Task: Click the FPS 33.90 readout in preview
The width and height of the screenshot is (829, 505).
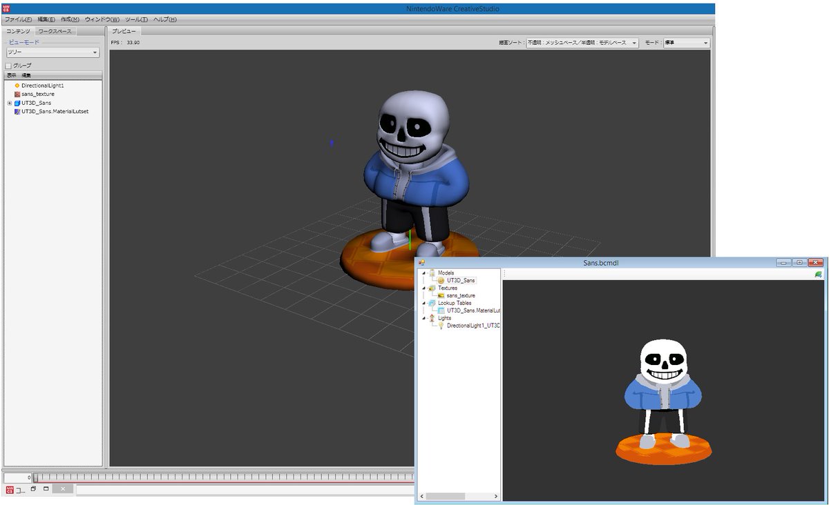Action: (x=125, y=43)
